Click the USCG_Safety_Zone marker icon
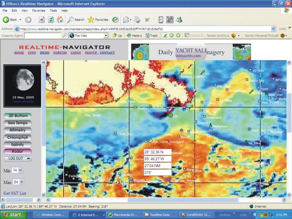Image resolution: width=292 pixels, height=219 pixels. tap(221, 149)
